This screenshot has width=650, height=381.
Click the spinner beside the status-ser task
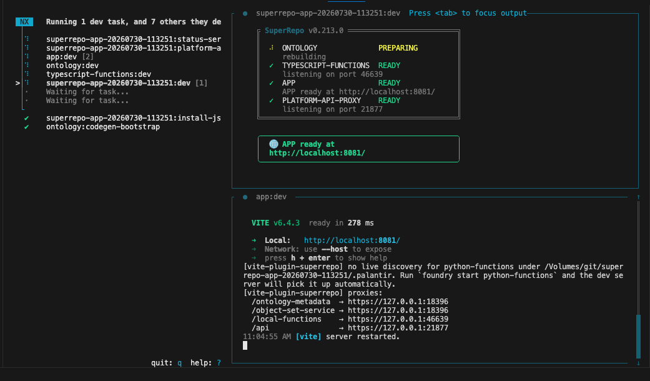pos(26,39)
